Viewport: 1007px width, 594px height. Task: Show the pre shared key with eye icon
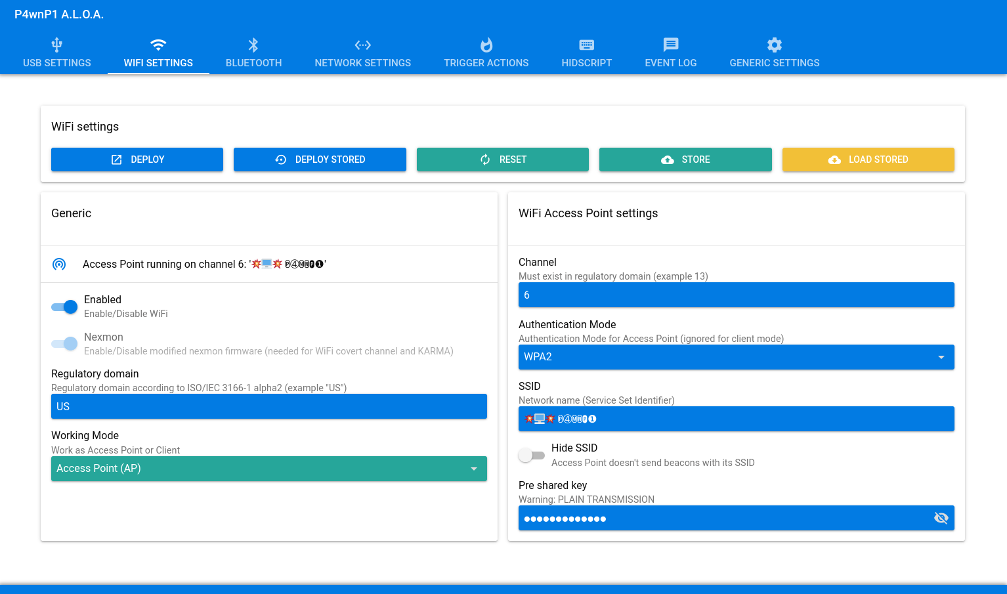(941, 518)
